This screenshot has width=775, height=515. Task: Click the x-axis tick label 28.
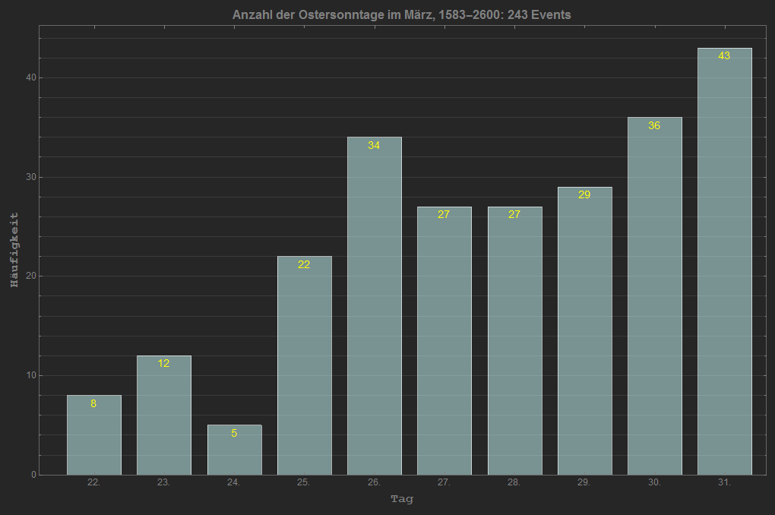point(514,482)
